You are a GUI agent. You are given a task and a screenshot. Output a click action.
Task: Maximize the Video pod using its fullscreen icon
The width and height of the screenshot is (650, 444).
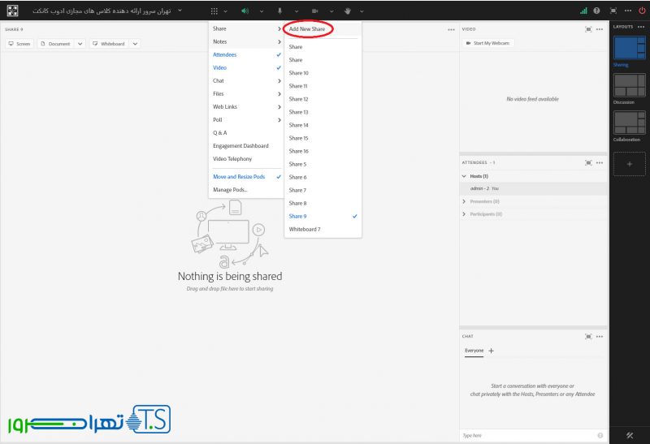tap(588, 29)
